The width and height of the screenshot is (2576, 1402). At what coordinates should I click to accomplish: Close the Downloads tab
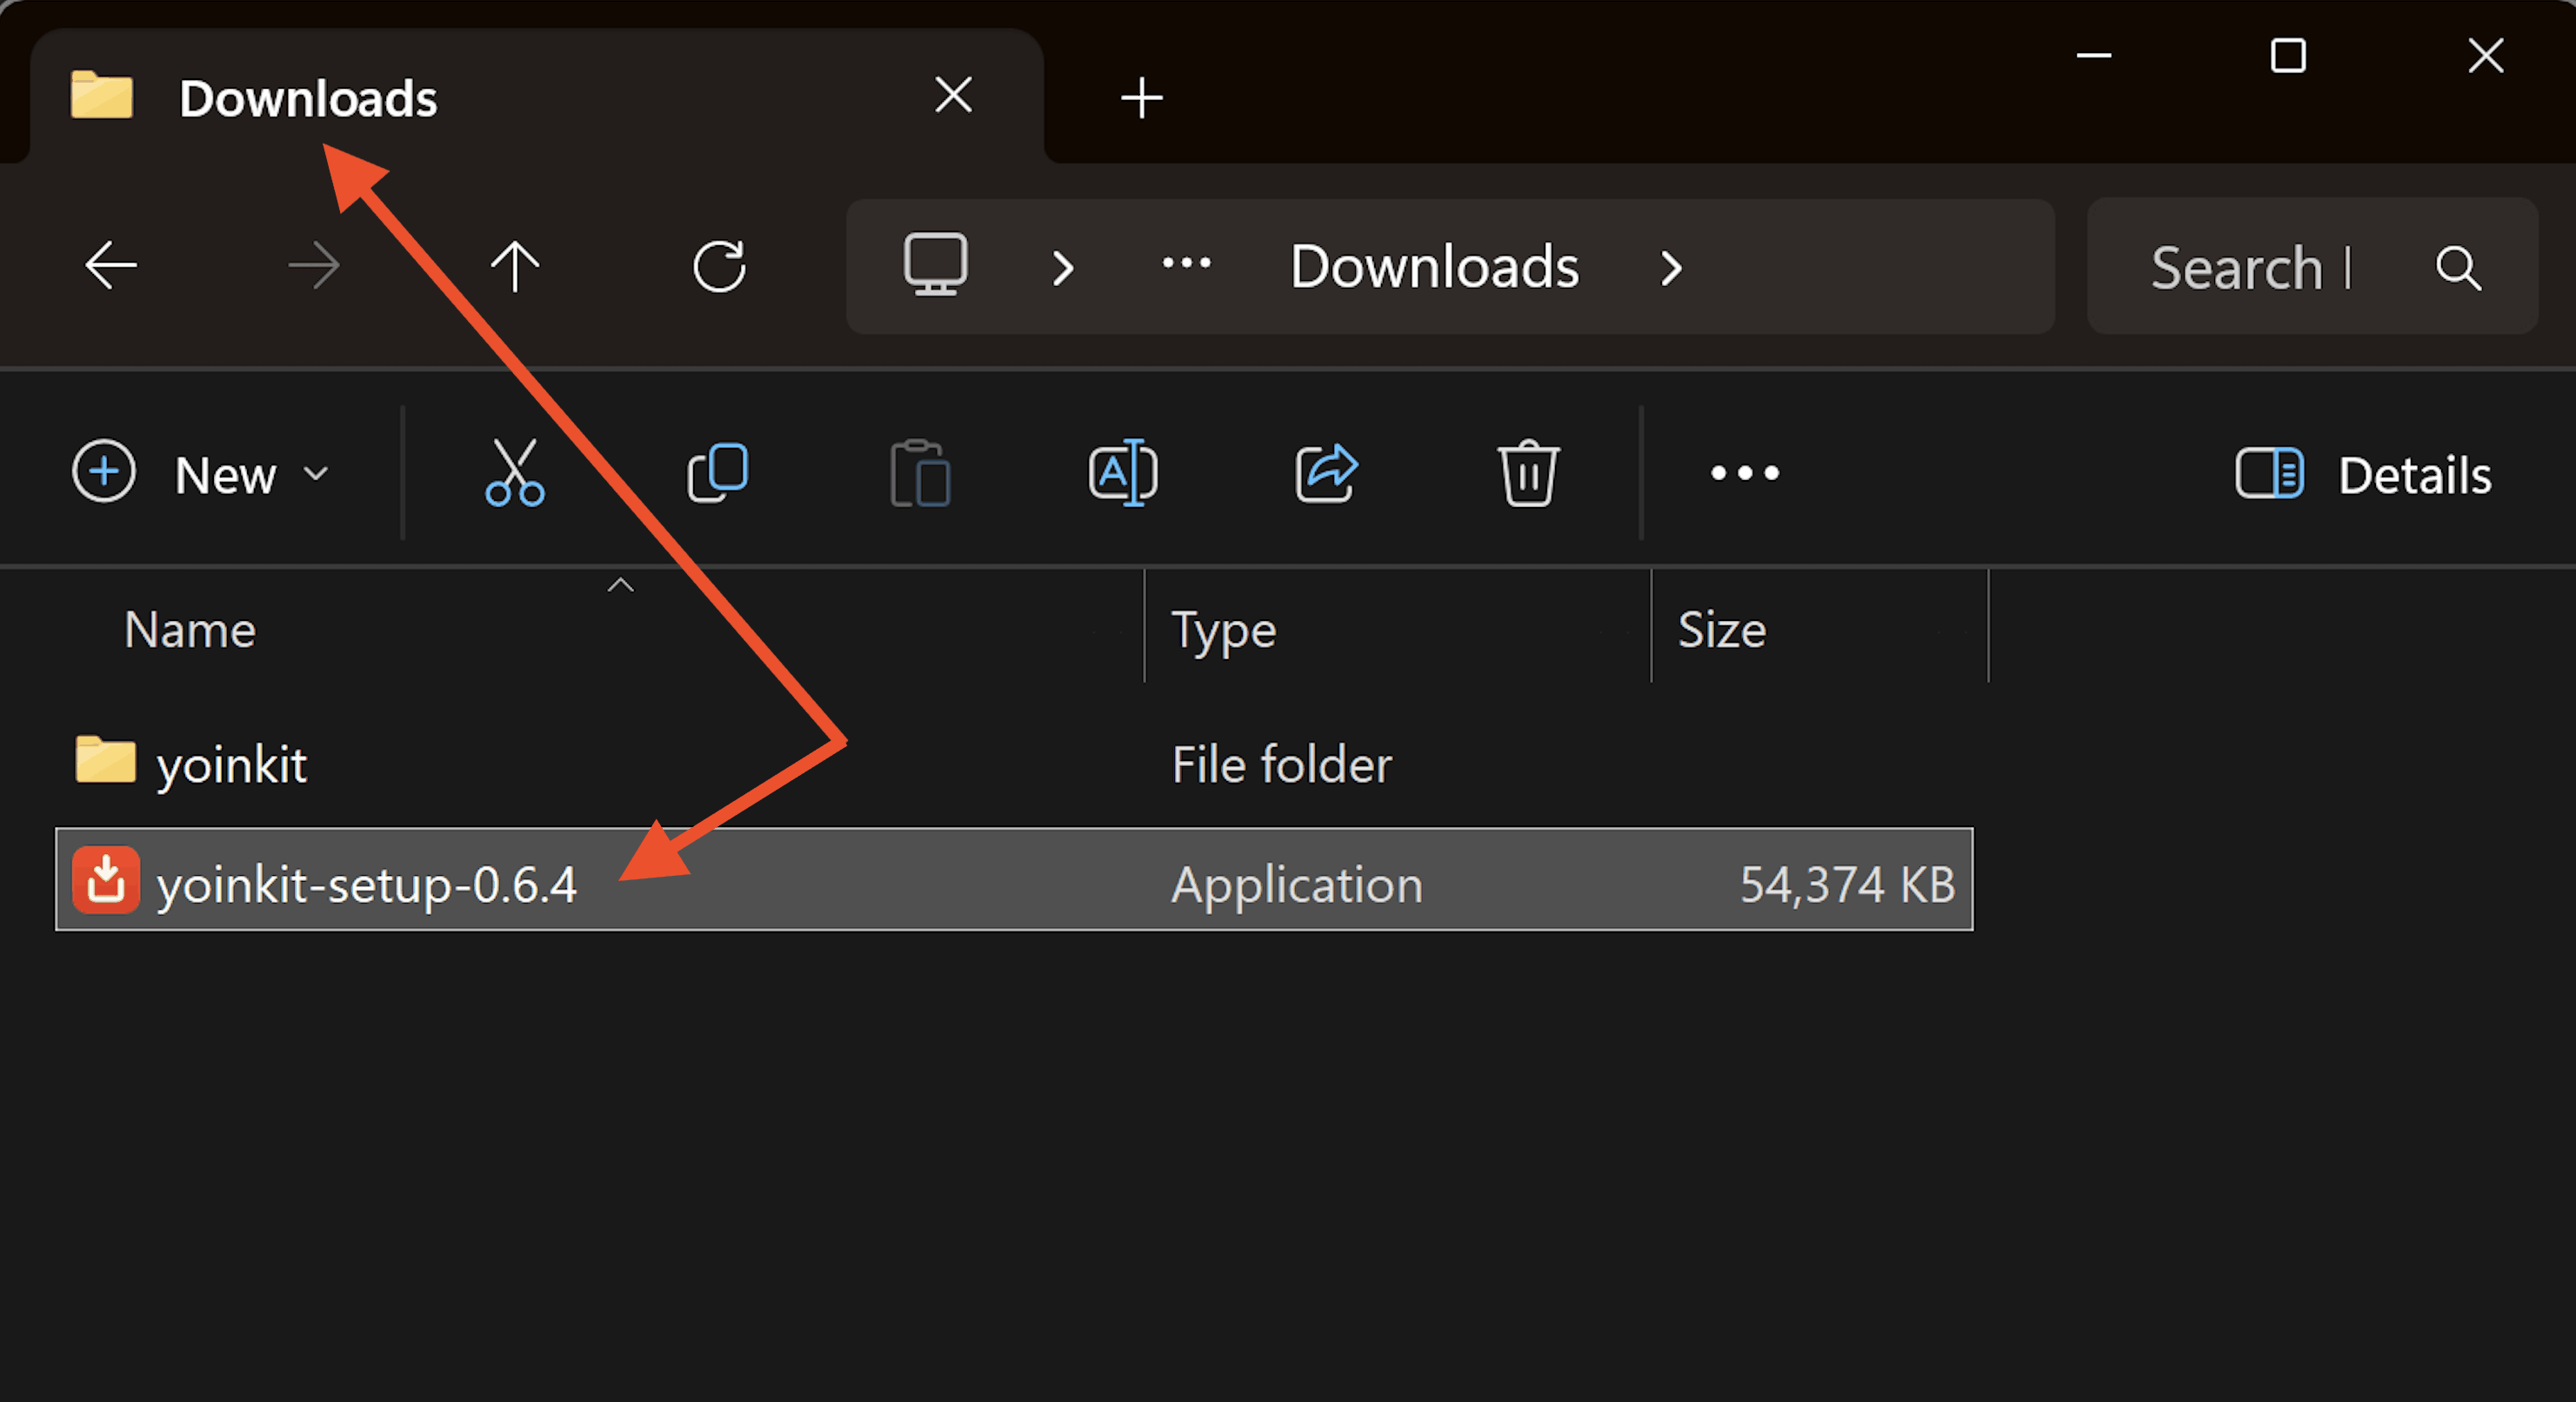pyautogui.click(x=953, y=96)
